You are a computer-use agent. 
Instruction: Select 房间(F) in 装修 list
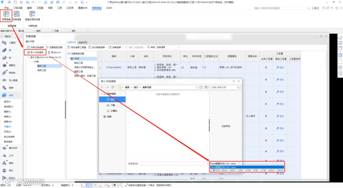[x=7, y=102]
